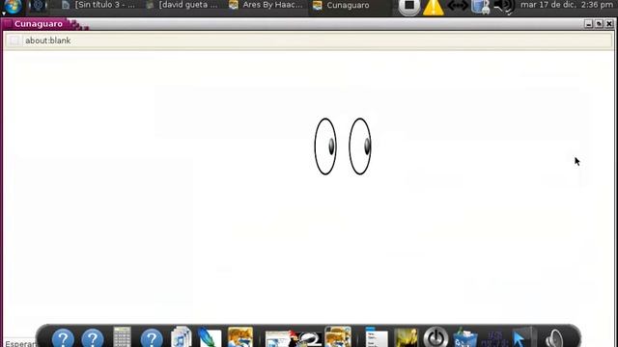Click the power button icon in dock
The image size is (618, 347).
(435, 337)
